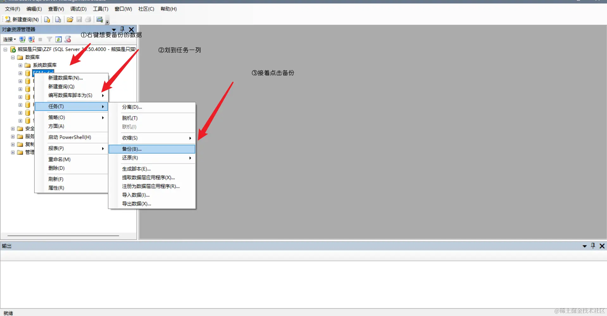Viewport: 607px width, 316px height.
Task: Click 备份(B)... to back up database
Action: (x=152, y=149)
